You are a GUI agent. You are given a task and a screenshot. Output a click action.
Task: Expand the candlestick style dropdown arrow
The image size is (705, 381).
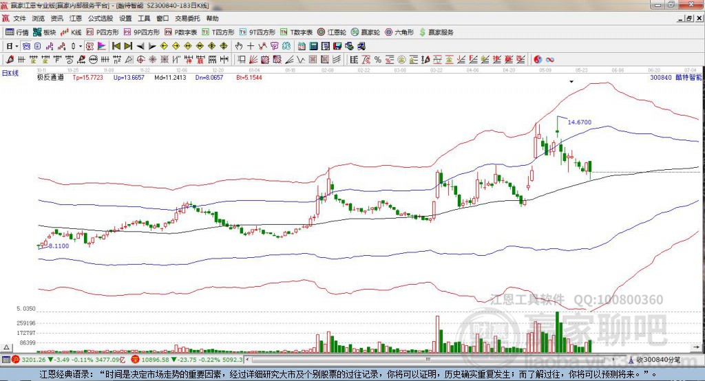pos(81,46)
